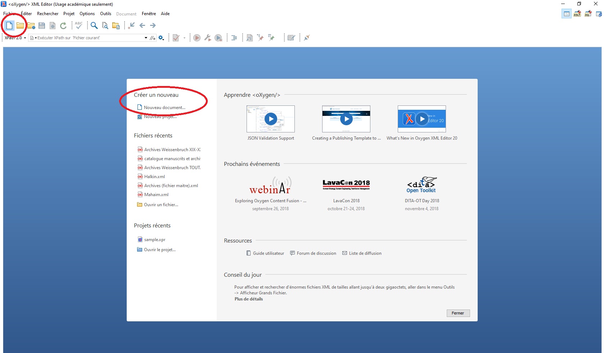Open a file using the Open folder icon
The image size is (604, 353).
pyautogui.click(x=21, y=25)
